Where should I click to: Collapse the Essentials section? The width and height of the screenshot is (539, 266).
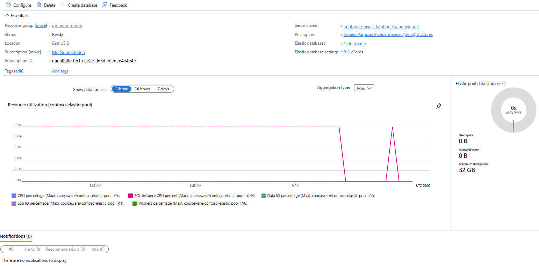click(7, 16)
